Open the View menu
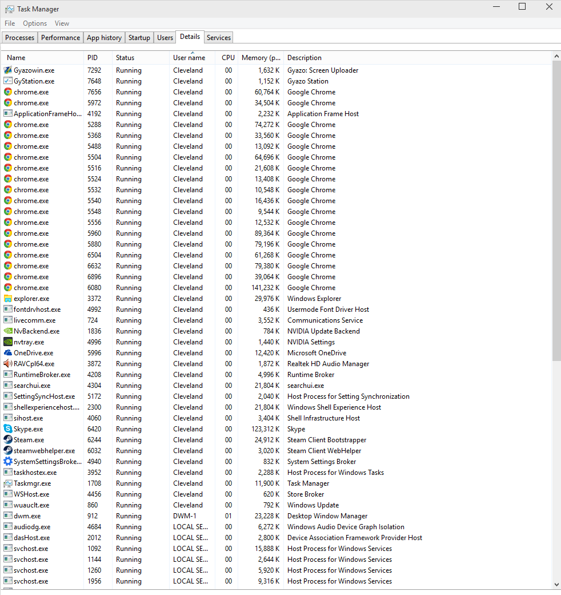This screenshot has height=595, width=561. pyautogui.click(x=62, y=23)
